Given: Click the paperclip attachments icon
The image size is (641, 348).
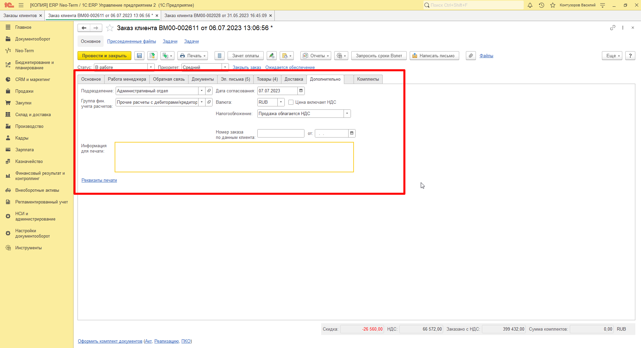Looking at the screenshot, I should (471, 56).
